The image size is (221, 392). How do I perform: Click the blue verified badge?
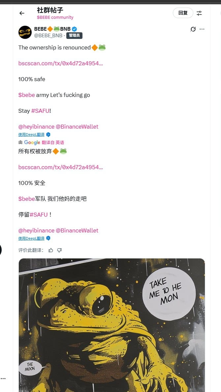tap(75, 29)
